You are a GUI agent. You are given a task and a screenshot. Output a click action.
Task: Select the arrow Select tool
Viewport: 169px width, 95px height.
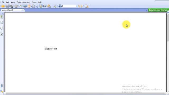coord(37,6)
